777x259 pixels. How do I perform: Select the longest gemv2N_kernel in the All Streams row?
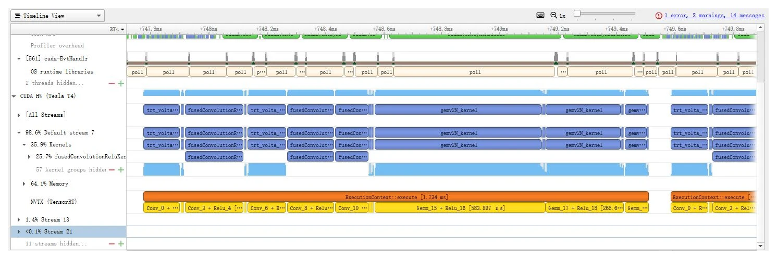click(458, 110)
